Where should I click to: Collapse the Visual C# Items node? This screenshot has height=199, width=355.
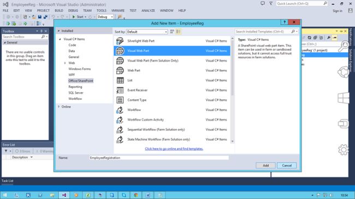pos(60,39)
